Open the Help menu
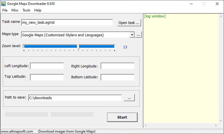The height and width of the screenshot is (134, 224). (x=38, y=10)
